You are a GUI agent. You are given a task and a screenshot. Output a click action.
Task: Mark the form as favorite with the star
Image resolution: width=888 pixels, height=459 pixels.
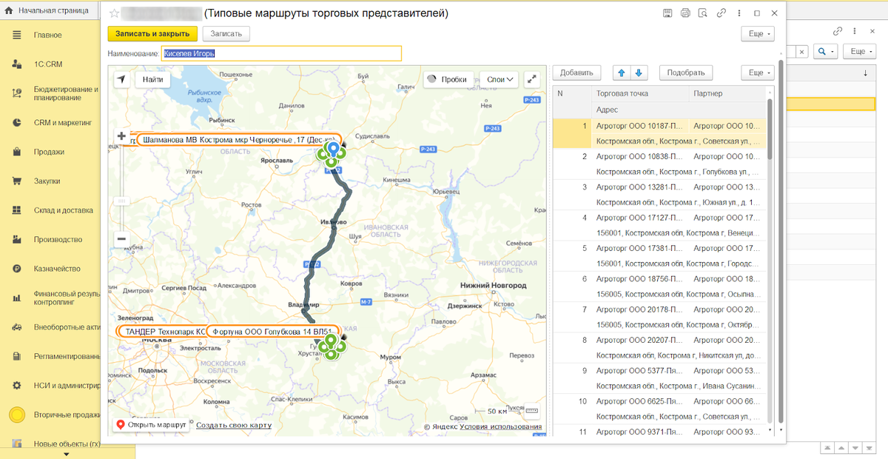pyautogui.click(x=115, y=13)
